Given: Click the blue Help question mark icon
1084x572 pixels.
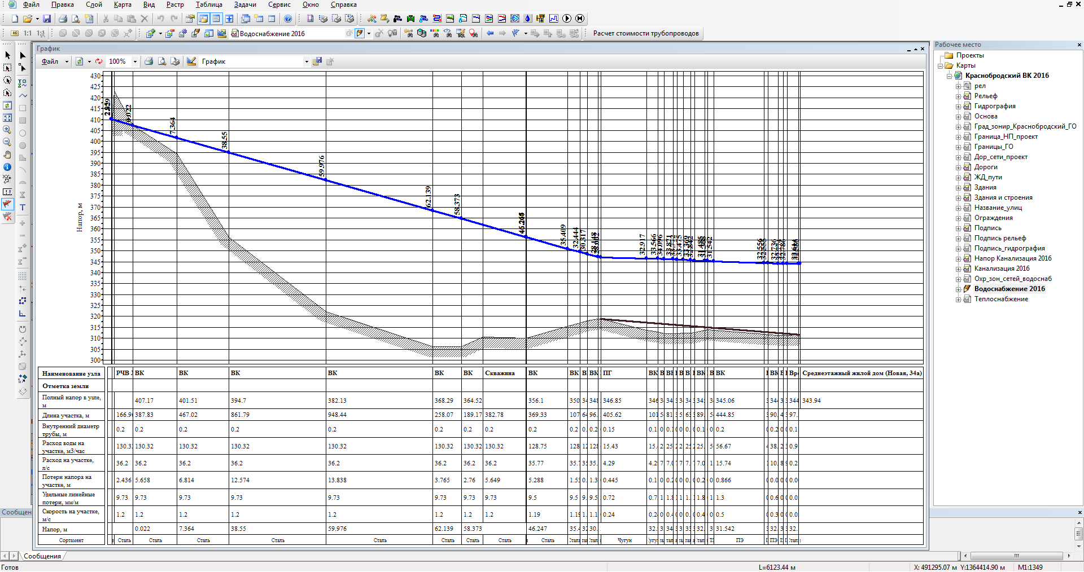Looking at the screenshot, I should [x=288, y=19].
